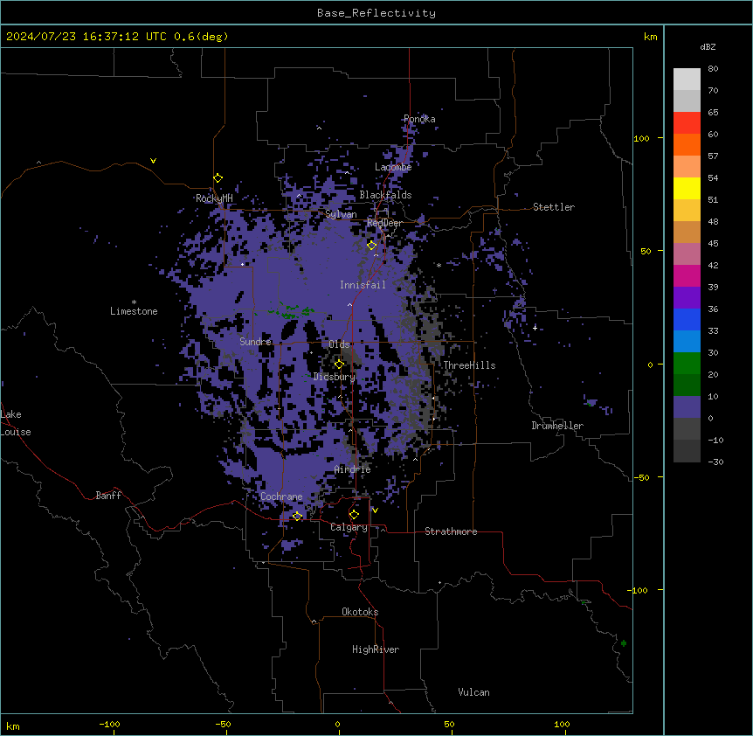
Task: Click the asterisk marker above Limestone
Action: pos(134,302)
